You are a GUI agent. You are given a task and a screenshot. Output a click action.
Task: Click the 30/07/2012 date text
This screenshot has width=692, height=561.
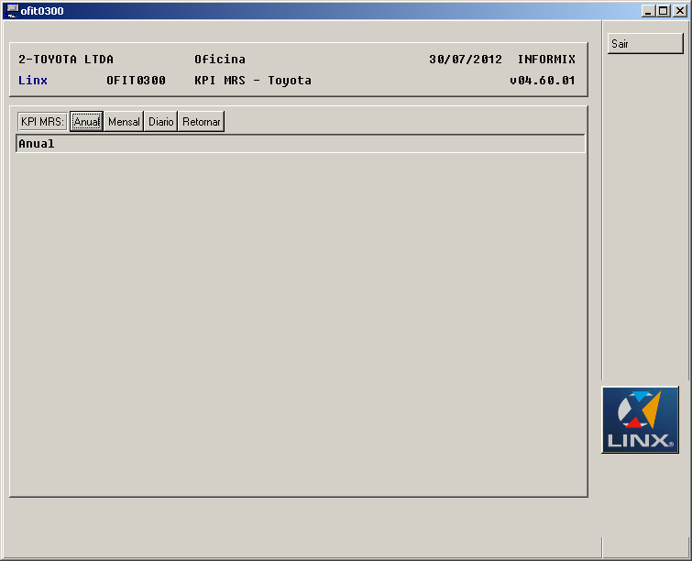[466, 60]
